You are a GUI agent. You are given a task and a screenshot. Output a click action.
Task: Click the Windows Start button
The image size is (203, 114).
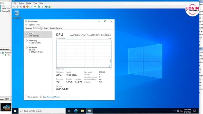point(15,111)
